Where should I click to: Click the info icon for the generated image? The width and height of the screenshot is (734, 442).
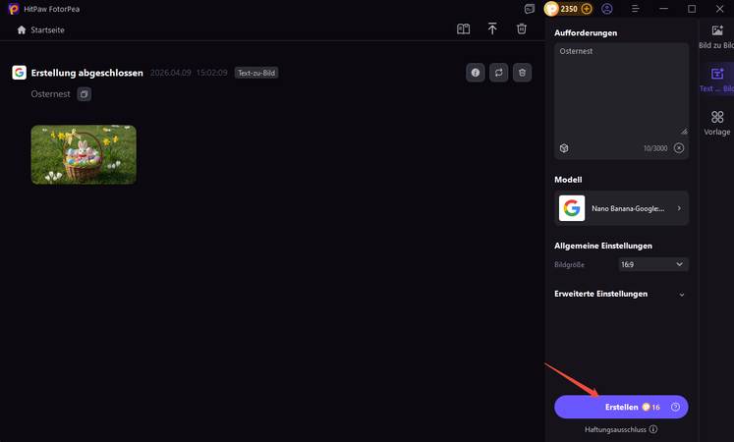click(476, 73)
